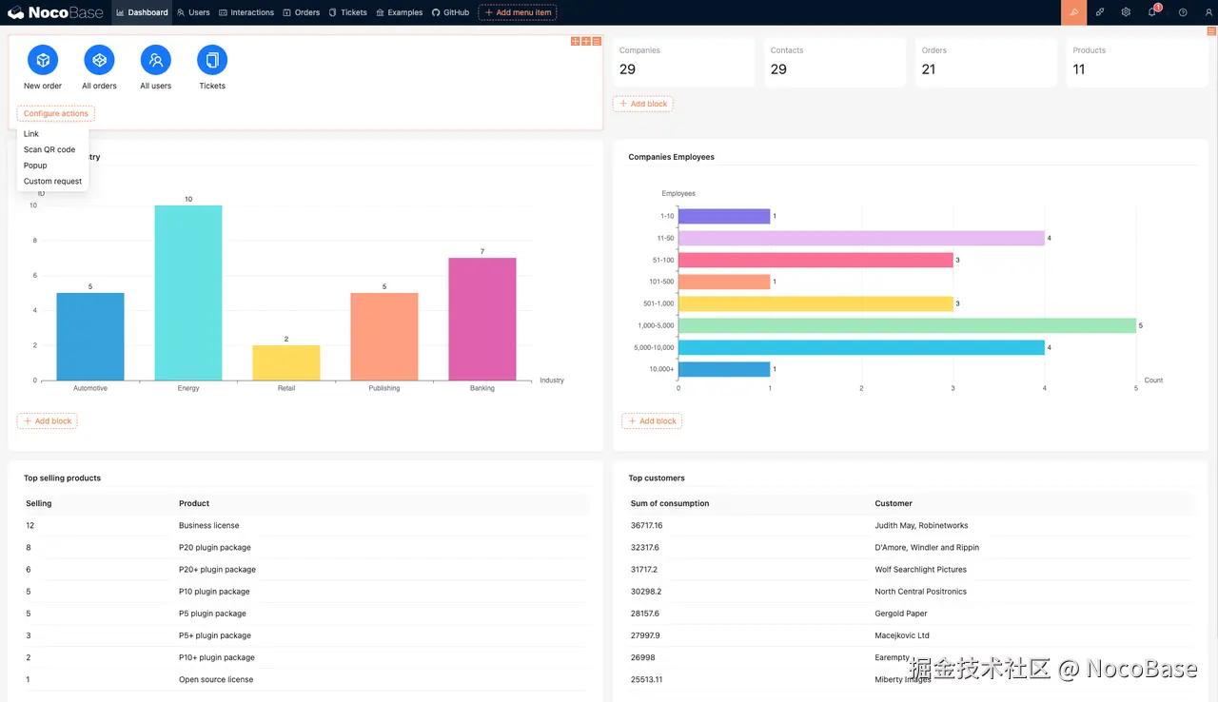The image size is (1218, 702).
Task: Click the Automotive bar in the chart
Action: [90, 337]
